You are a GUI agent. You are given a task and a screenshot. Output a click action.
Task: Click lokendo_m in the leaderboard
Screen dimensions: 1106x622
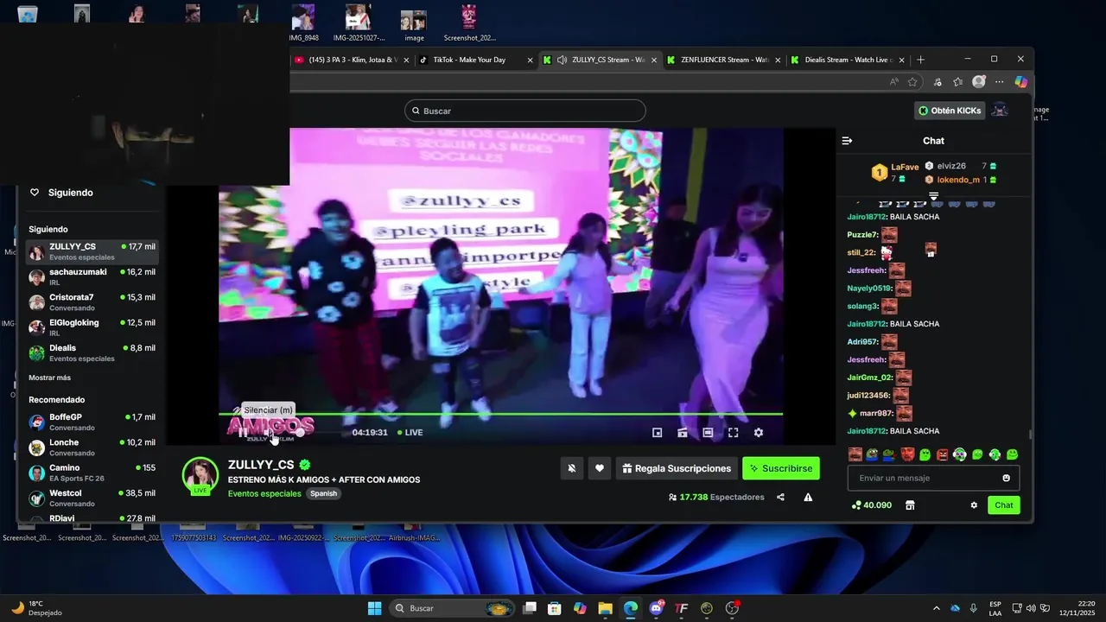[x=958, y=180]
